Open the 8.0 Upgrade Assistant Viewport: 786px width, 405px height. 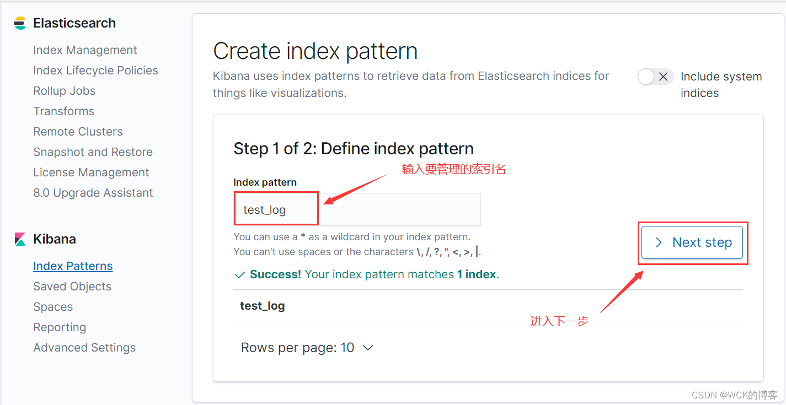click(93, 193)
